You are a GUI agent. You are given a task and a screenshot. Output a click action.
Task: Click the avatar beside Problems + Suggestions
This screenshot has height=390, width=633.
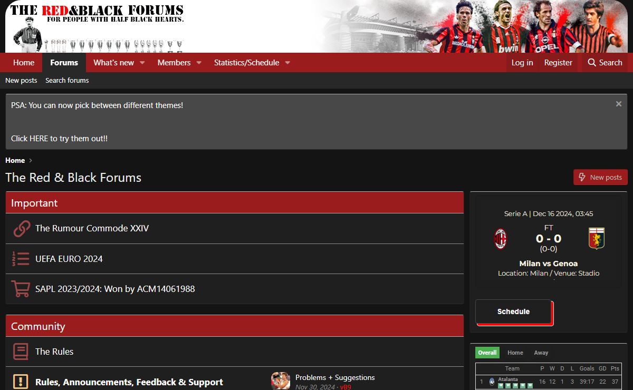(x=281, y=381)
